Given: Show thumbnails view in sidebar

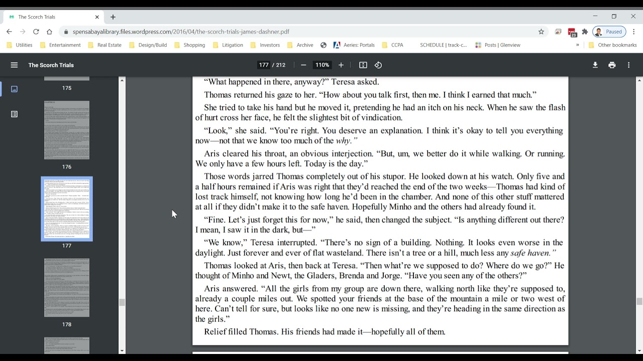Looking at the screenshot, I should (14, 89).
